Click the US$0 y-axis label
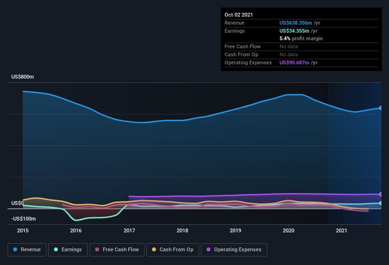This screenshot has height=265, width=389. point(18,203)
